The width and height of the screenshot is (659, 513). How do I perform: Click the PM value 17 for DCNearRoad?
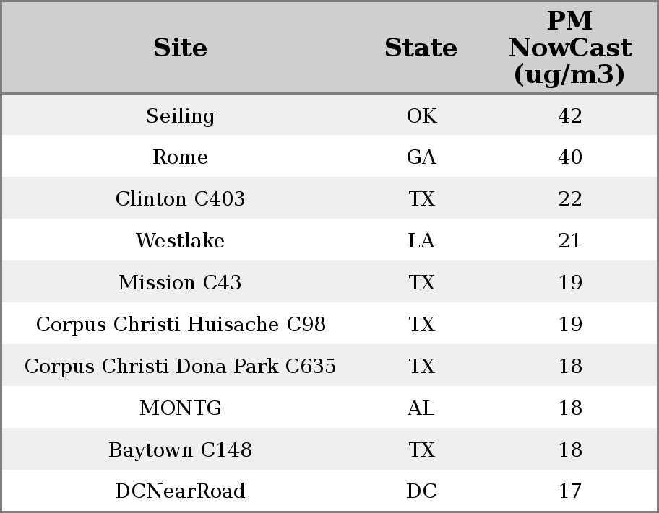point(569,491)
